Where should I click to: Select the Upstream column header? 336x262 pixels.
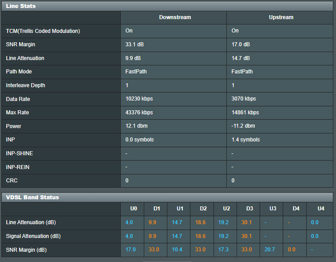pos(281,17)
